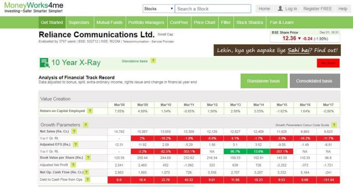
Task: Click Reliance Communications Ltd. heading
Action: (x=97, y=35)
